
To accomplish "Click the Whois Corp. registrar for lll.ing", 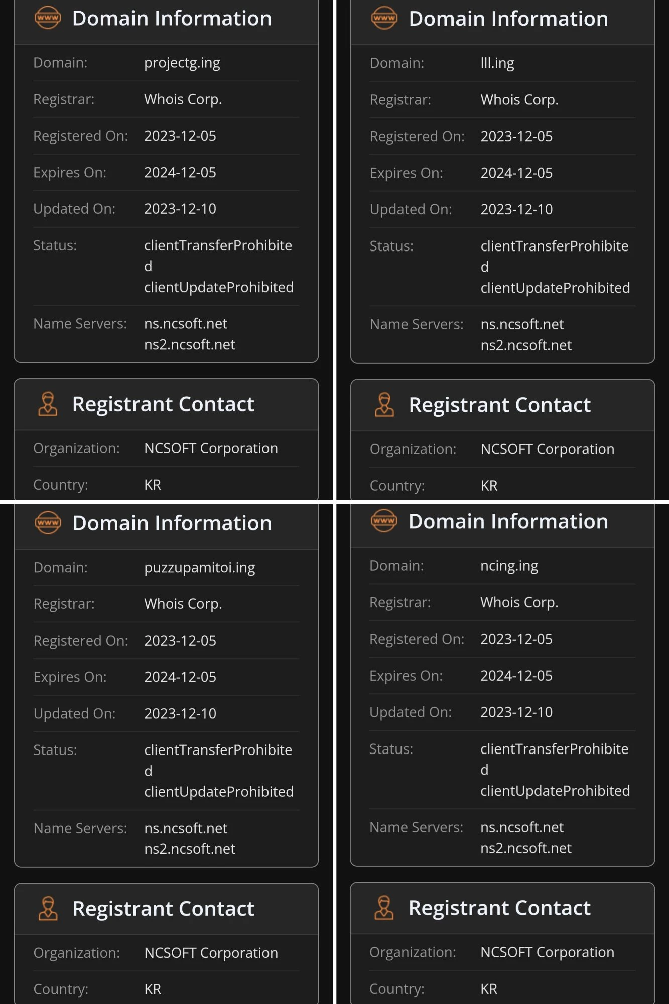I will [x=519, y=100].
